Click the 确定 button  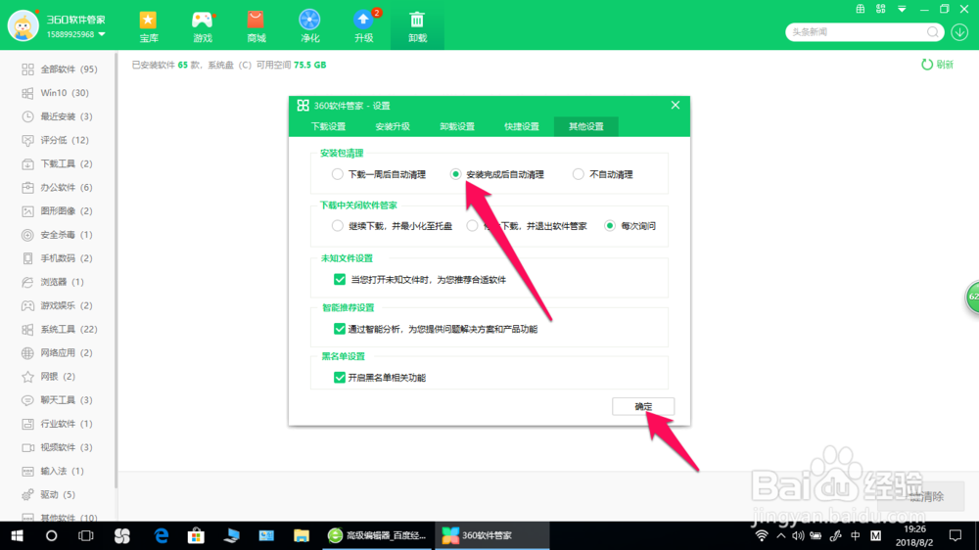coord(643,406)
